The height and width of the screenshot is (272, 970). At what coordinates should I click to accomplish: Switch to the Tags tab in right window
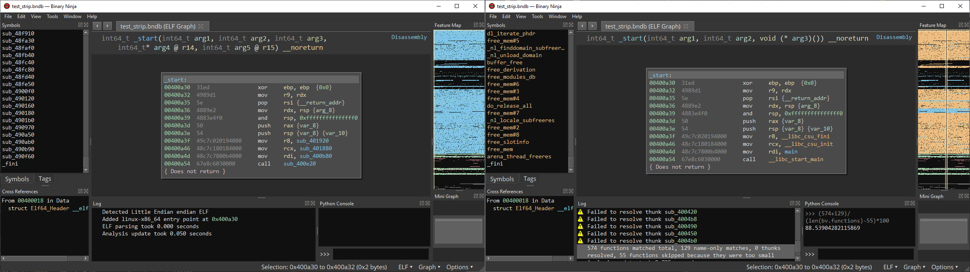[x=529, y=179]
